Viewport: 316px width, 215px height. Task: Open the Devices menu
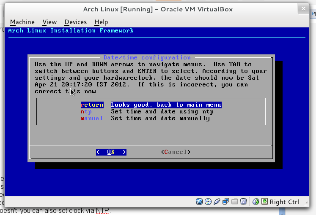(x=76, y=22)
